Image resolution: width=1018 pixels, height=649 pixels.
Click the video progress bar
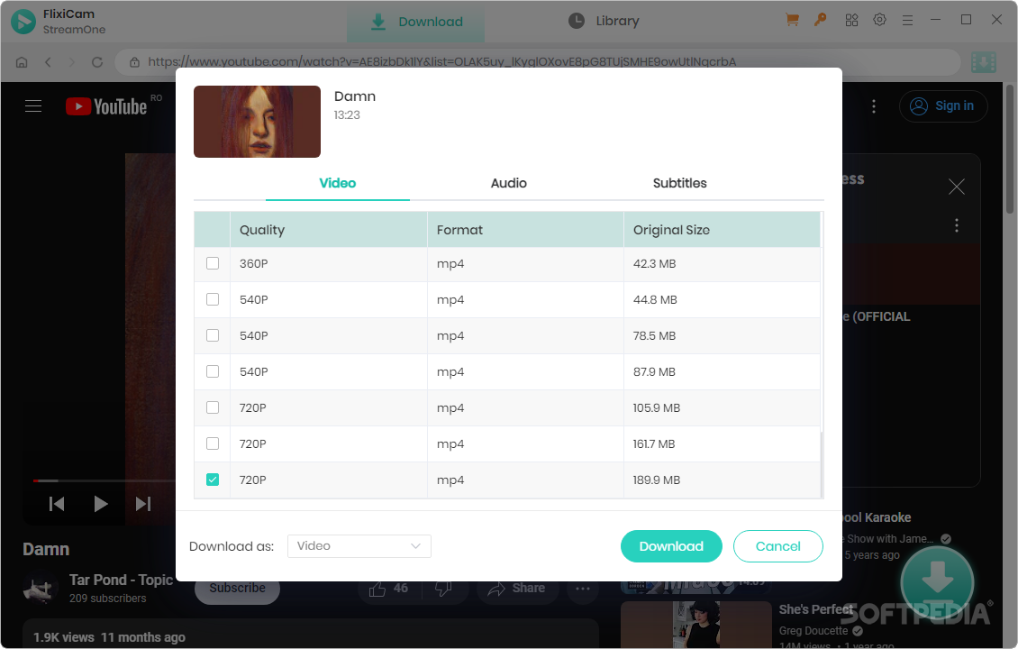pyautogui.click(x=104, y=480)
